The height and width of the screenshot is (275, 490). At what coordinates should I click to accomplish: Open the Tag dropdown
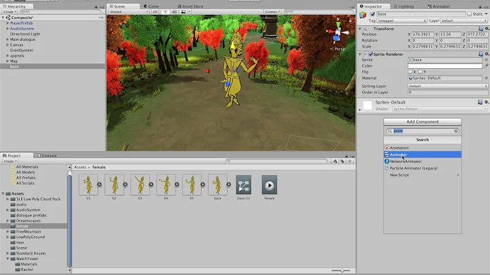click(402, 20)
